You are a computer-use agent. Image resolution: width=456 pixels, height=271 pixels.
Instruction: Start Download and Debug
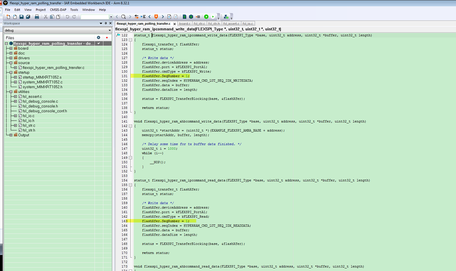206,17
